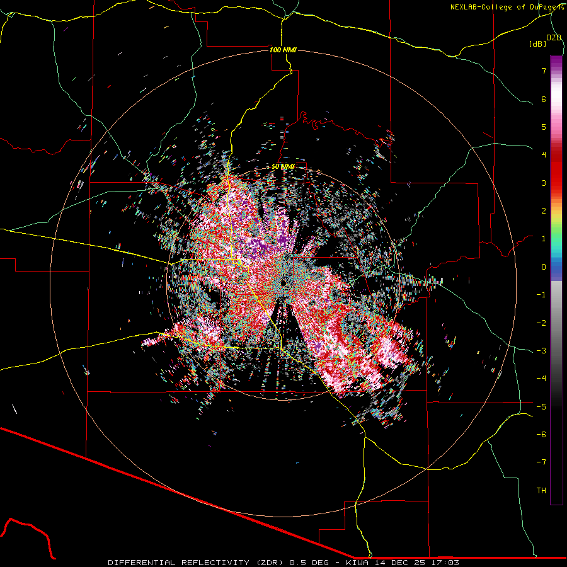567x567 pixels.
Task: Select the -1 value on dB scale
Action: [541, 295]
